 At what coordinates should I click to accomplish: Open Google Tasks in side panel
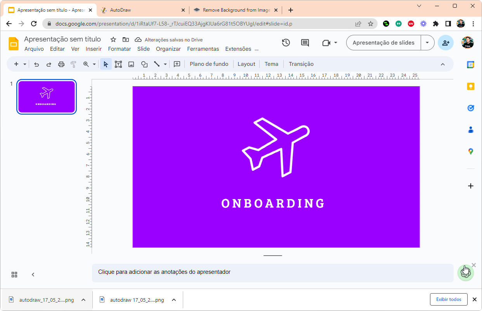pos(470,108)
